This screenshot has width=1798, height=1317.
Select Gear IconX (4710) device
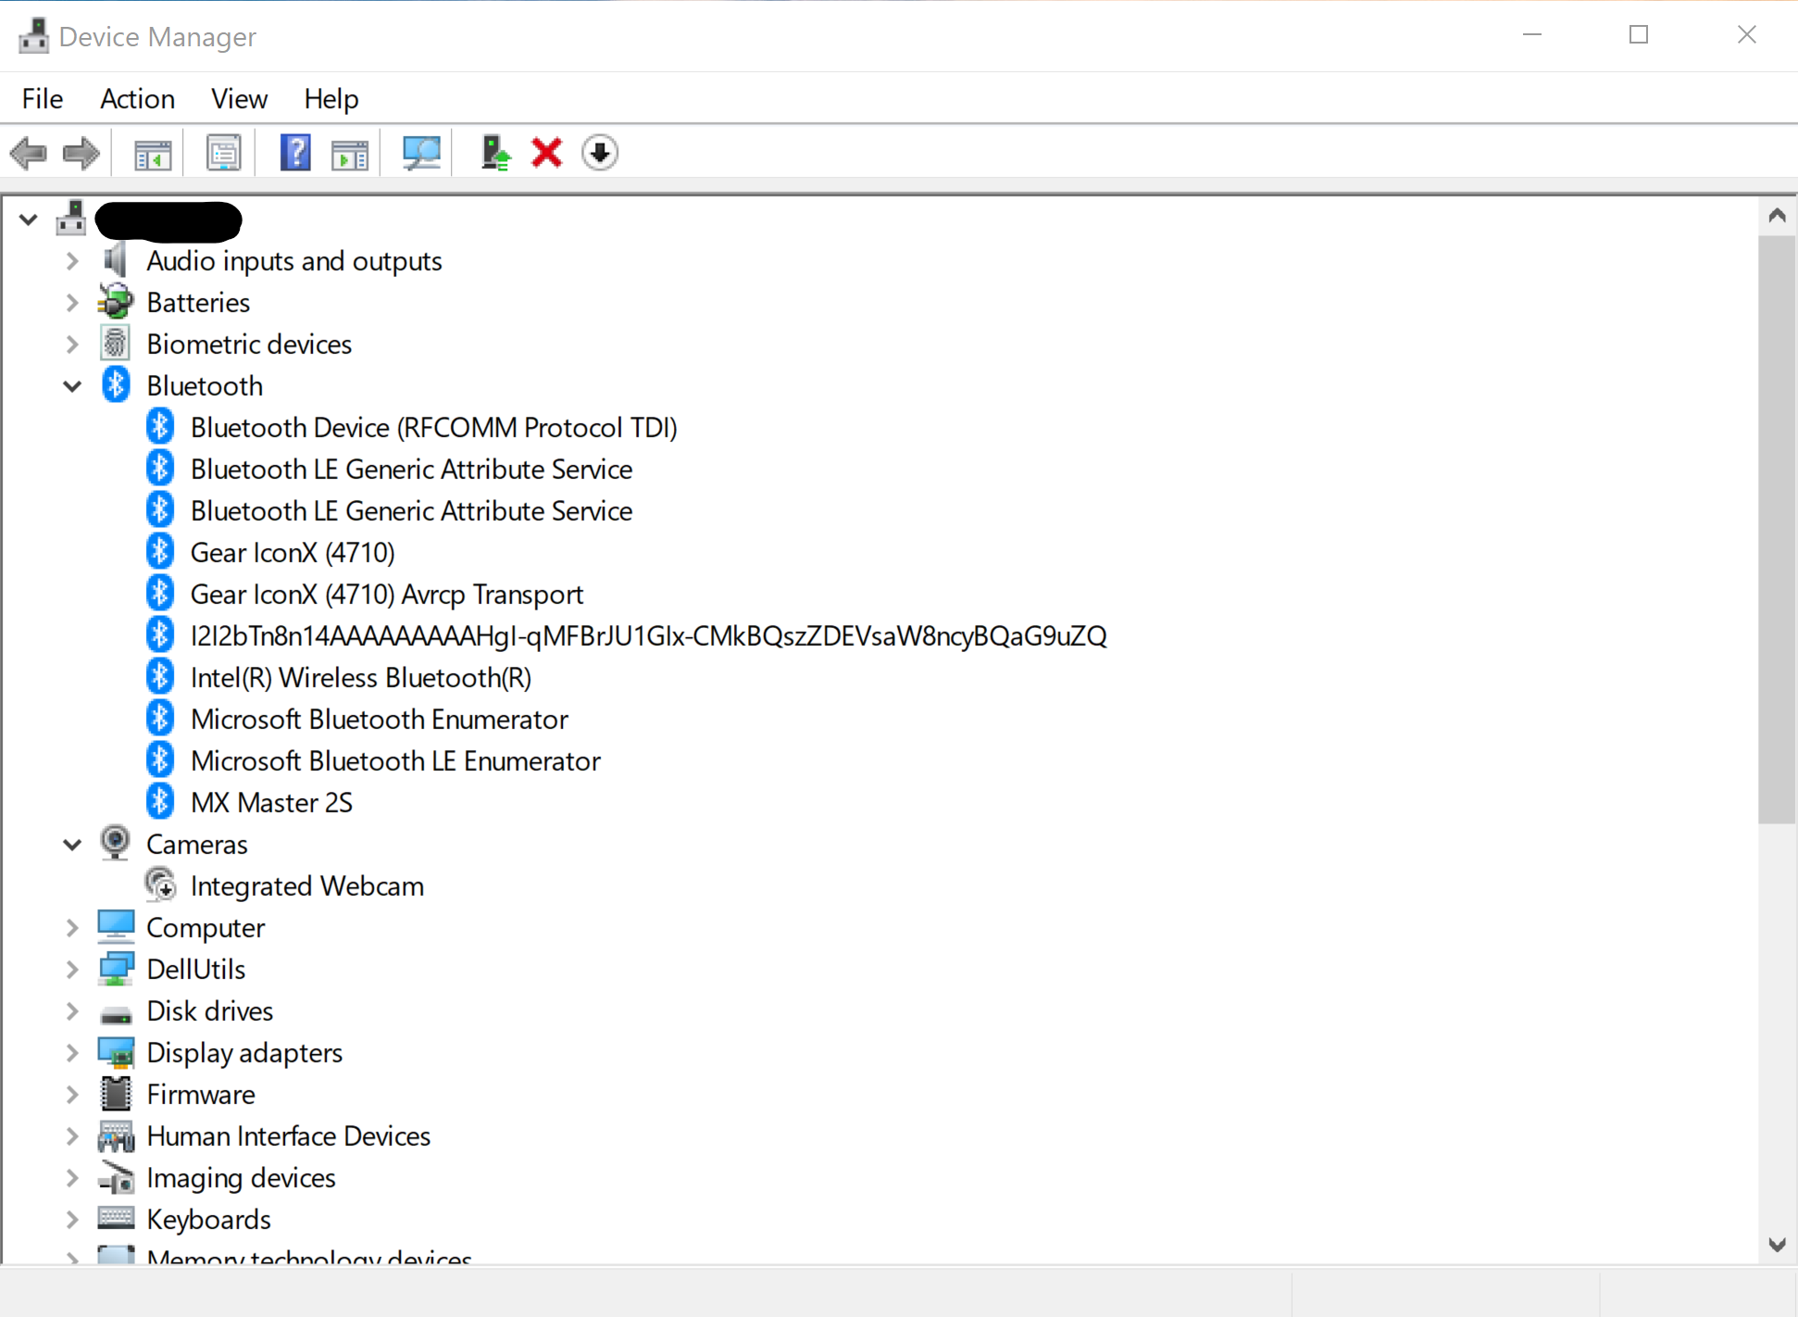(x=293, y=552)
